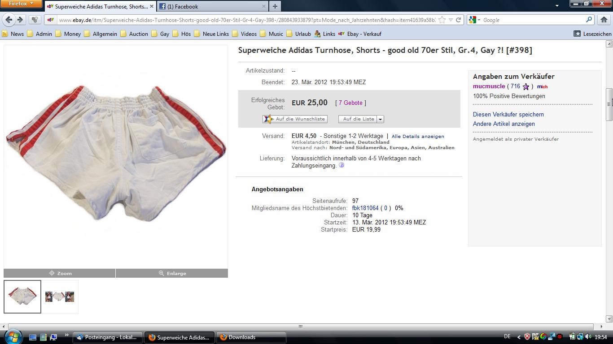Bookmark the page with the star icon
Viewport: 613px width, 344px height.
tap(442, 20)
